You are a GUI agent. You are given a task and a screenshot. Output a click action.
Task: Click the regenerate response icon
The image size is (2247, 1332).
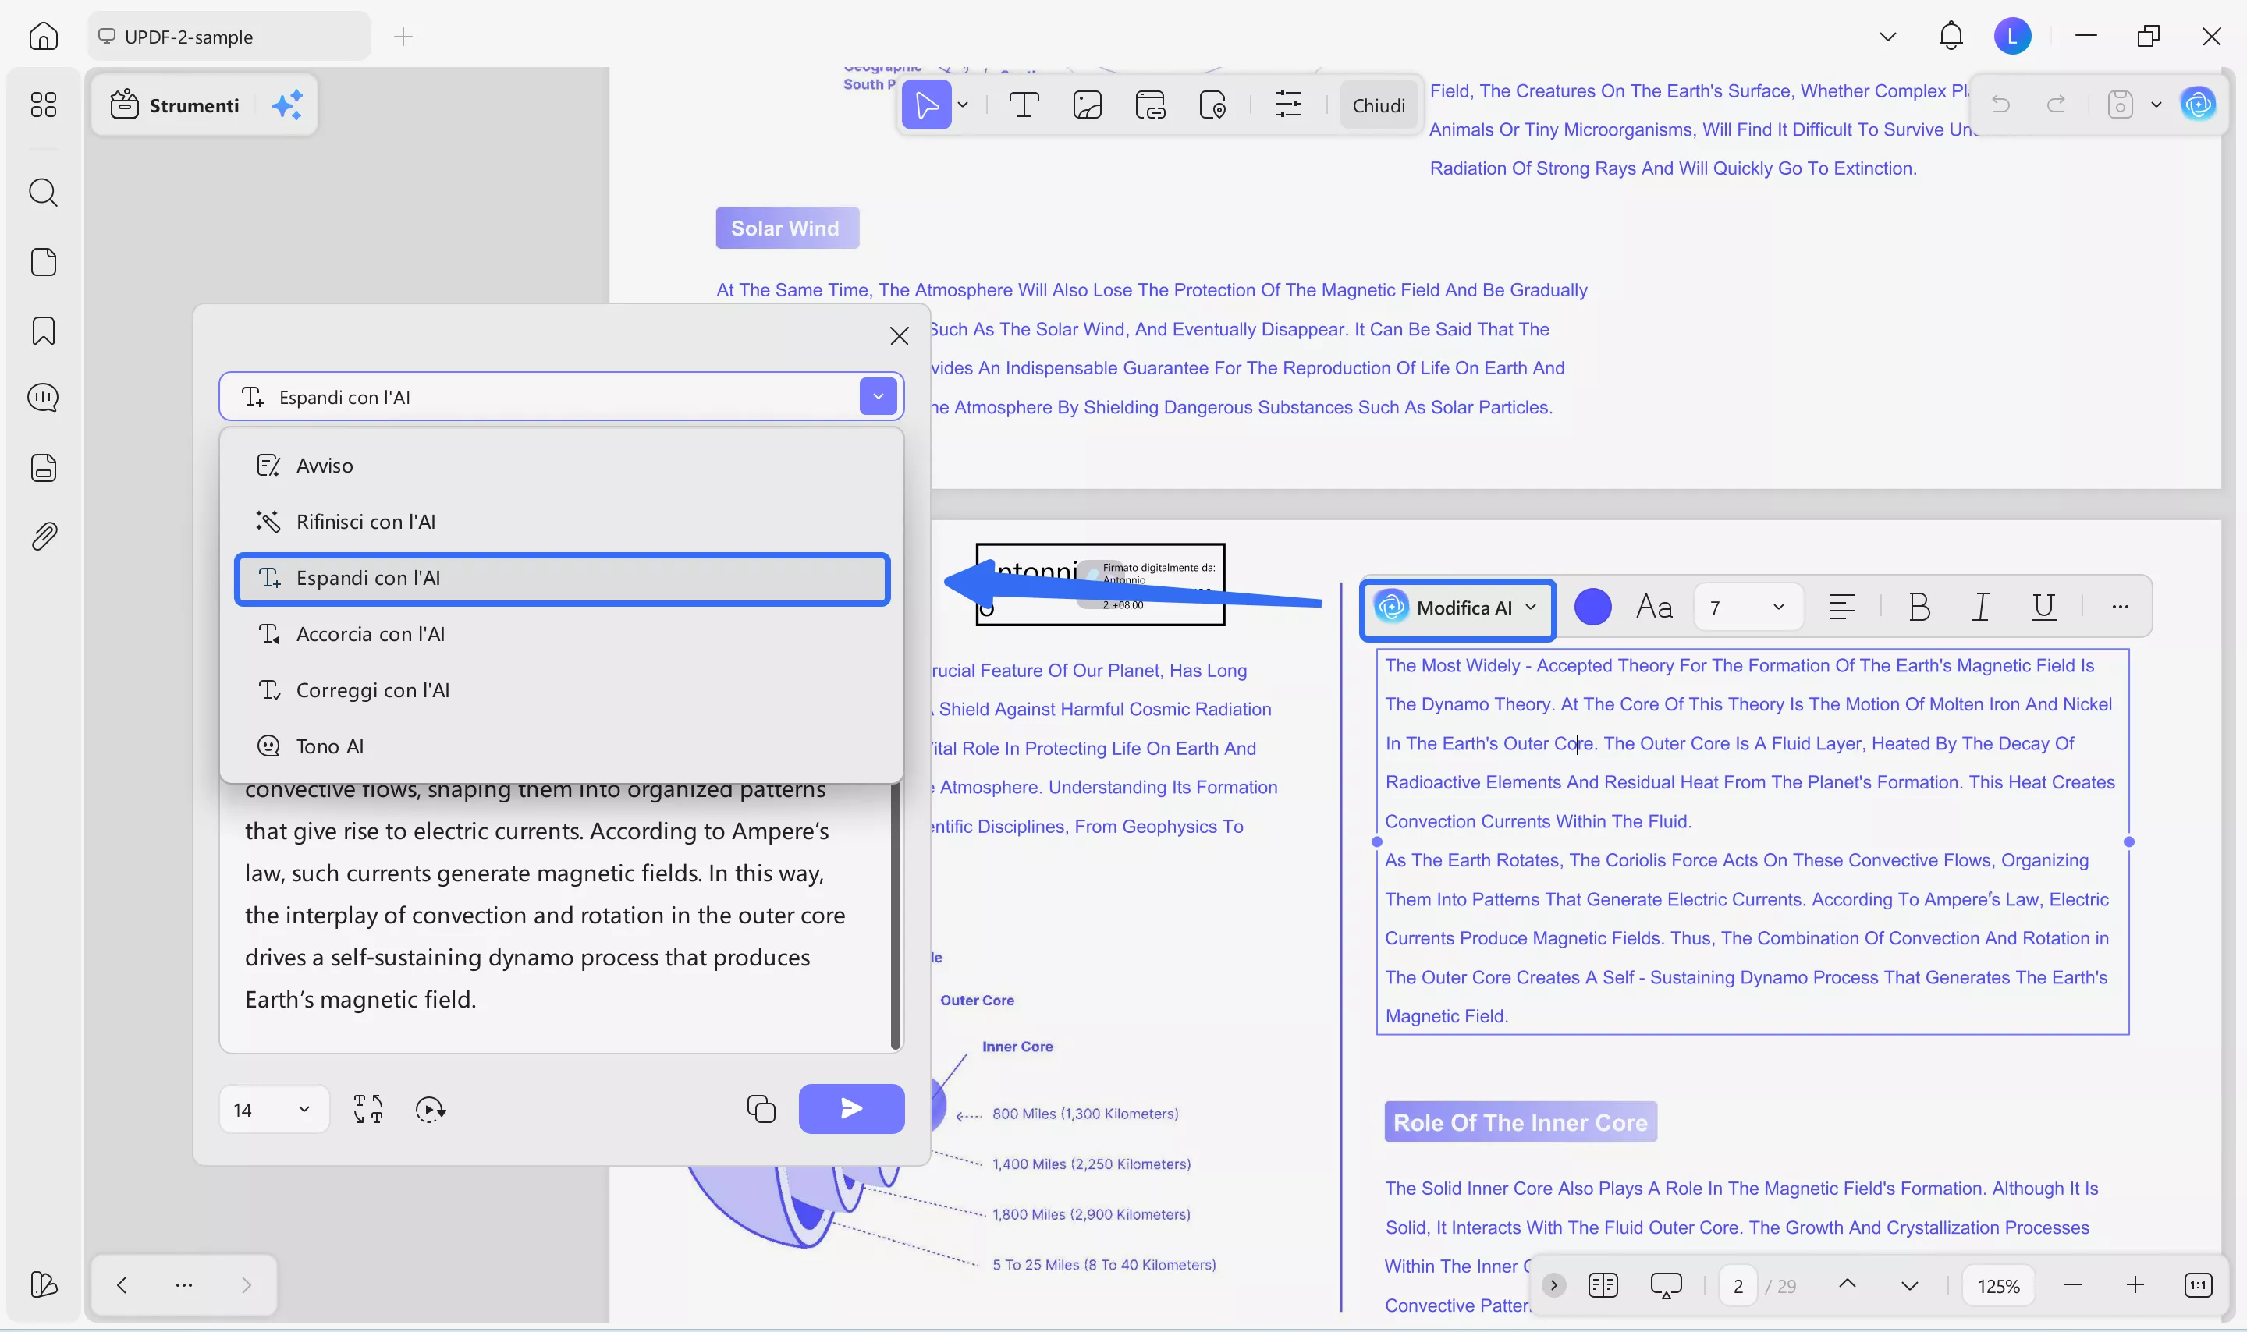point(430,1110)
